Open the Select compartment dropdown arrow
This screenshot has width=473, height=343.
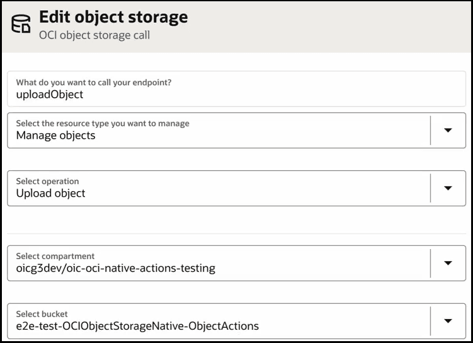click(x=448, y=263)
